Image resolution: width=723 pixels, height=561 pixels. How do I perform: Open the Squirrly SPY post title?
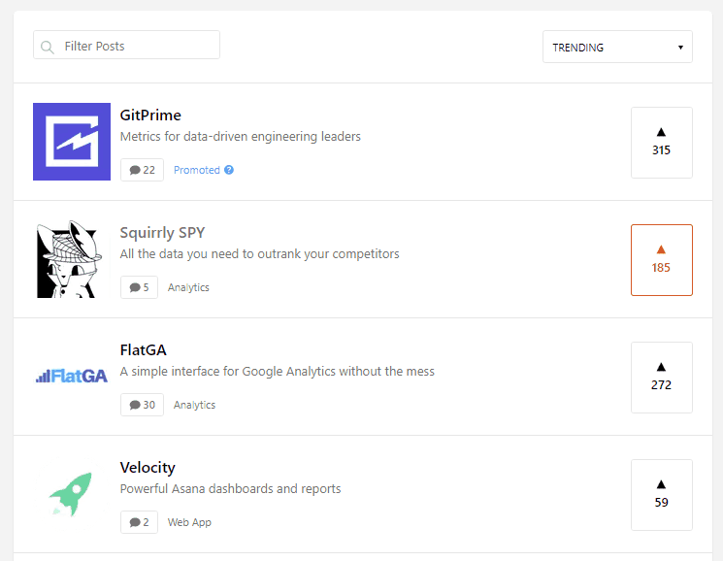coord(162,233)
